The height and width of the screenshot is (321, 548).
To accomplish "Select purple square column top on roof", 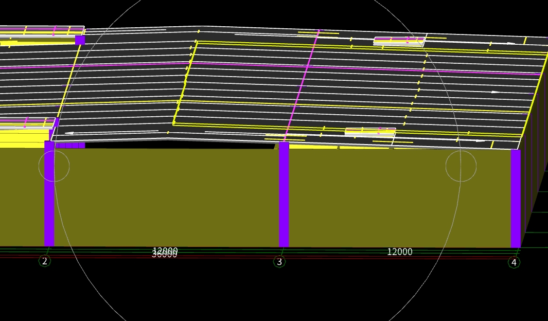I will point(80,40).
